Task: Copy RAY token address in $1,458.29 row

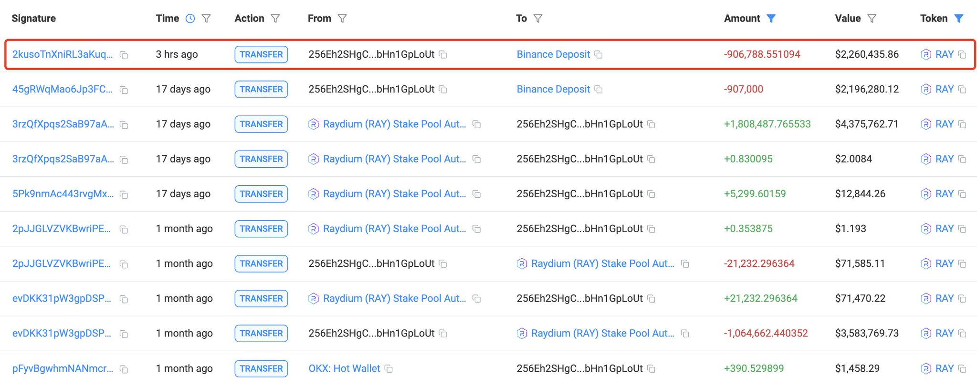Action: (962, 369)
